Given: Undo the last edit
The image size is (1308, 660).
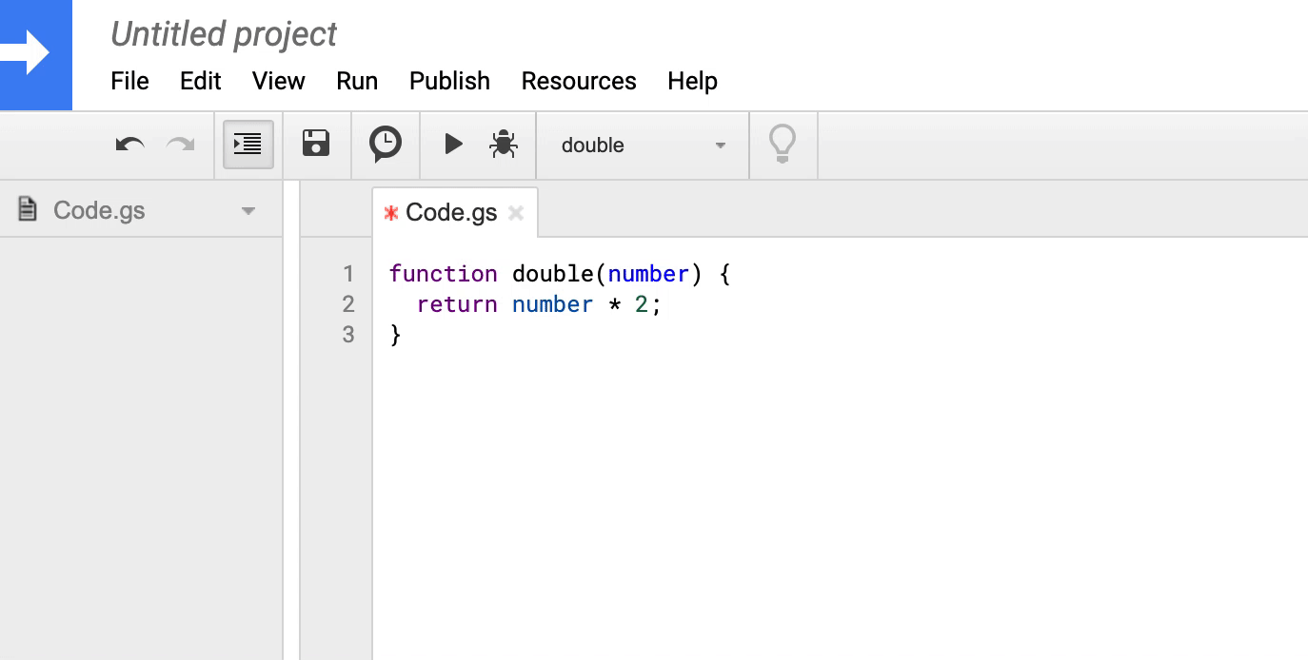Looking at the screenshot, I should click(129, 145).
